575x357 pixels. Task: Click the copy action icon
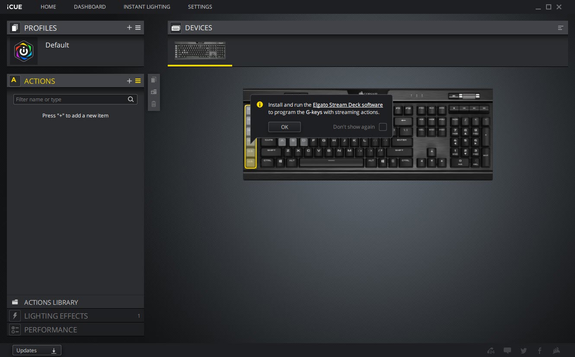coord(153,80)
